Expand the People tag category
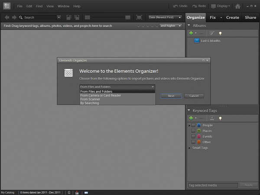 click(x=189, y=126)
